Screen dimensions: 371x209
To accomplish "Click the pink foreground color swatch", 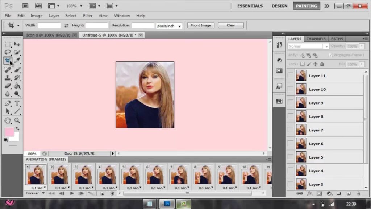I will click(9, 132).
